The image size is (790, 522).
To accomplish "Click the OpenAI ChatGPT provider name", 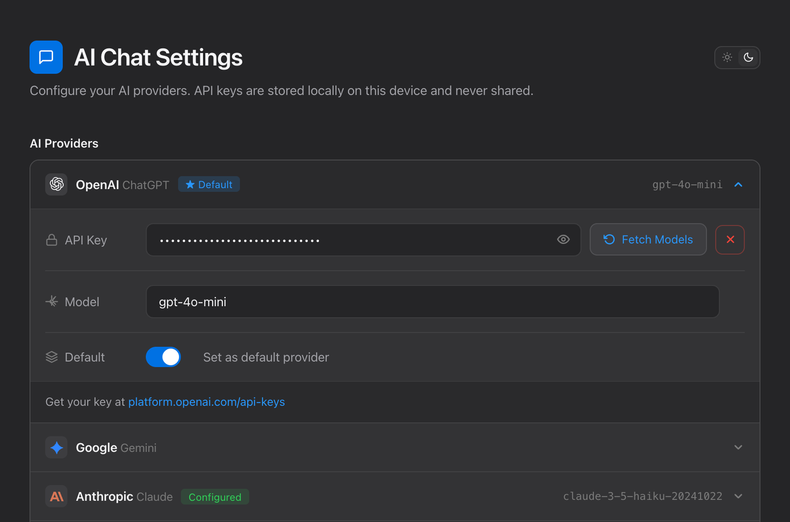I will pos(122,185).
